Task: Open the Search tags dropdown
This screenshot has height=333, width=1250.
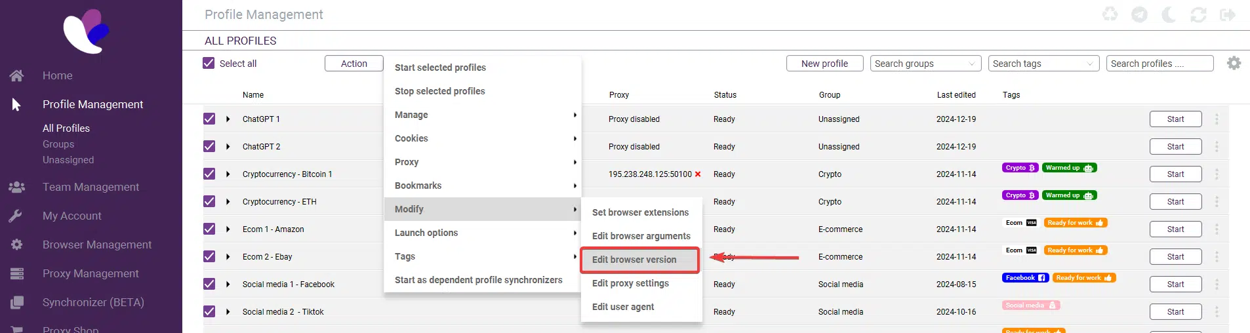Action: point(1043,64)
